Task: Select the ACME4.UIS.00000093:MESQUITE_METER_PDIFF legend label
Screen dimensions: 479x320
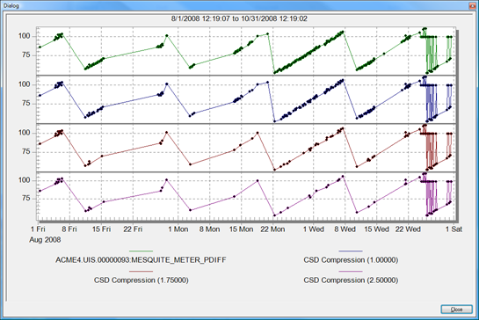Action: (x=141, y=260)
